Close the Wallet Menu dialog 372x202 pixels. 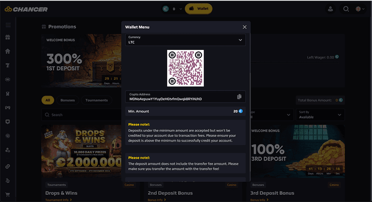point(245,27)
